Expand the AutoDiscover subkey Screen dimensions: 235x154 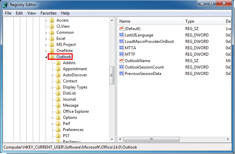coord(52,75)
